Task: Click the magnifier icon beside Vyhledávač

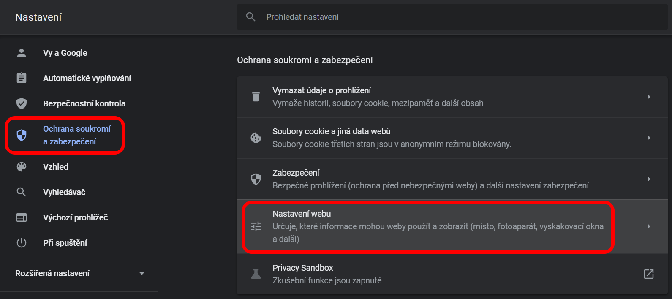Action: [x=22, y=192]
